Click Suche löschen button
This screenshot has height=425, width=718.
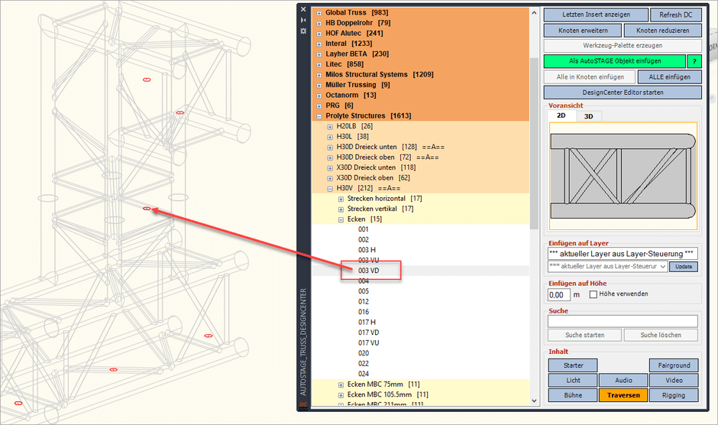tap(661, 335)
